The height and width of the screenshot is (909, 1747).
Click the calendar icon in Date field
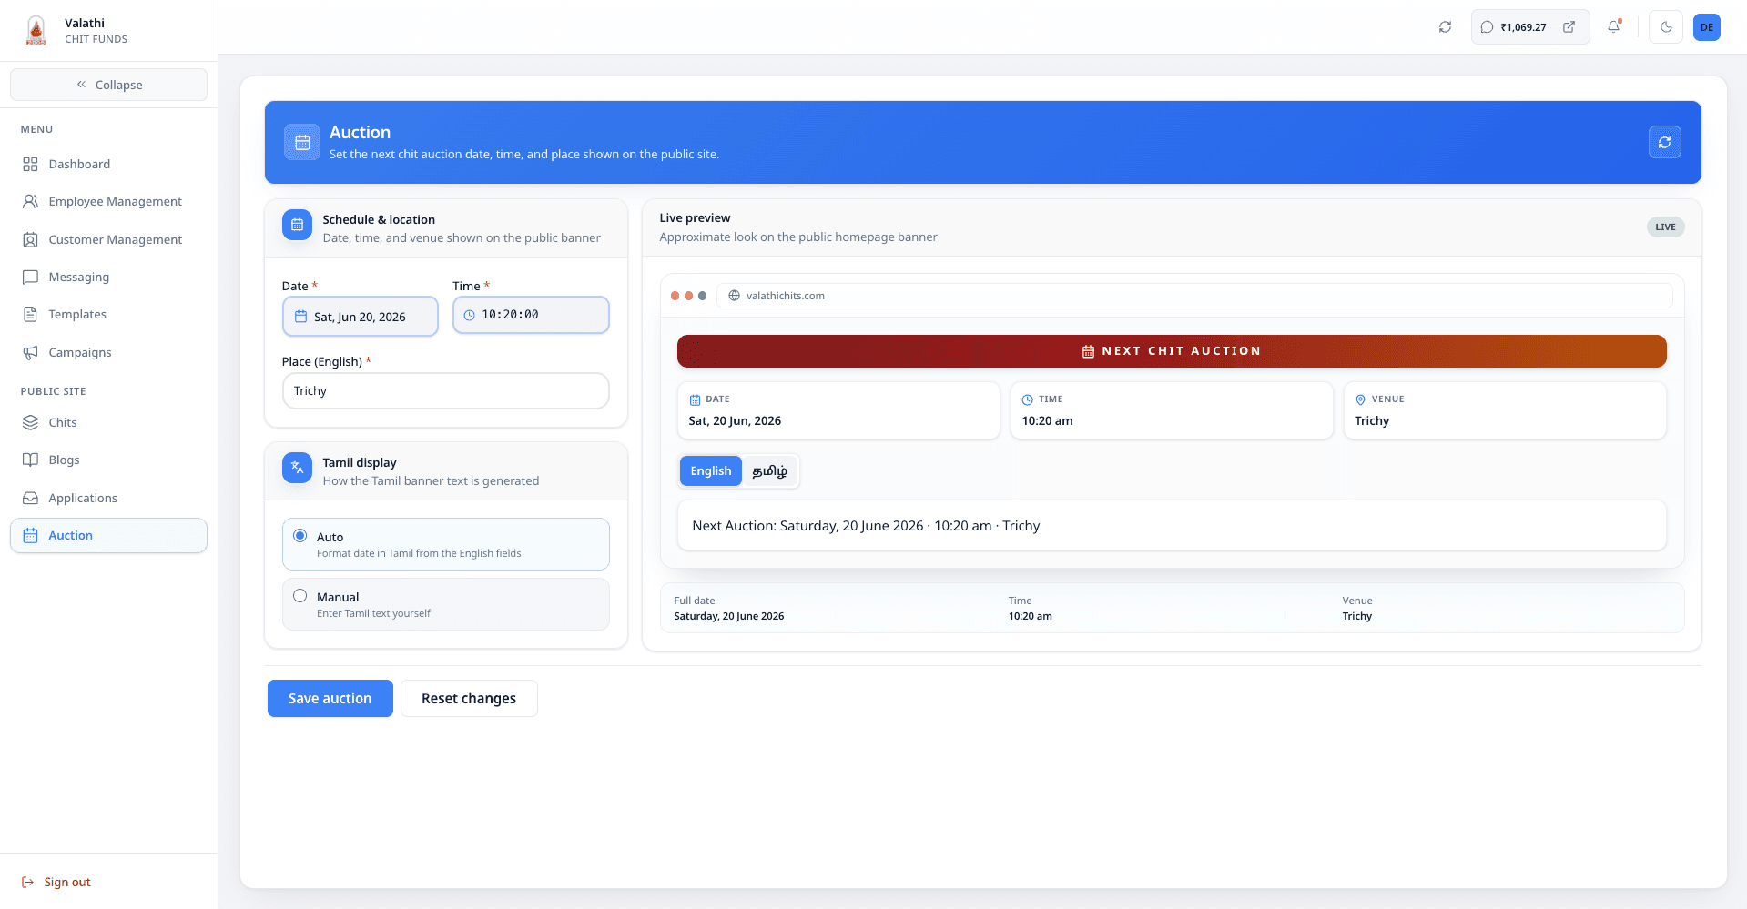[300, 317]
